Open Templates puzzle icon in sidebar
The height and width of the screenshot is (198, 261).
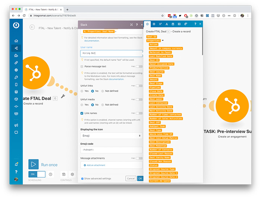tap(16, 55)
